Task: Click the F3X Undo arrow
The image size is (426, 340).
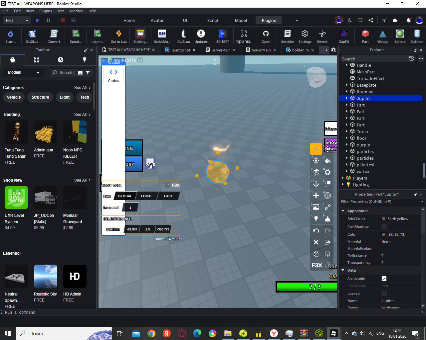Action: coord(316,230)
